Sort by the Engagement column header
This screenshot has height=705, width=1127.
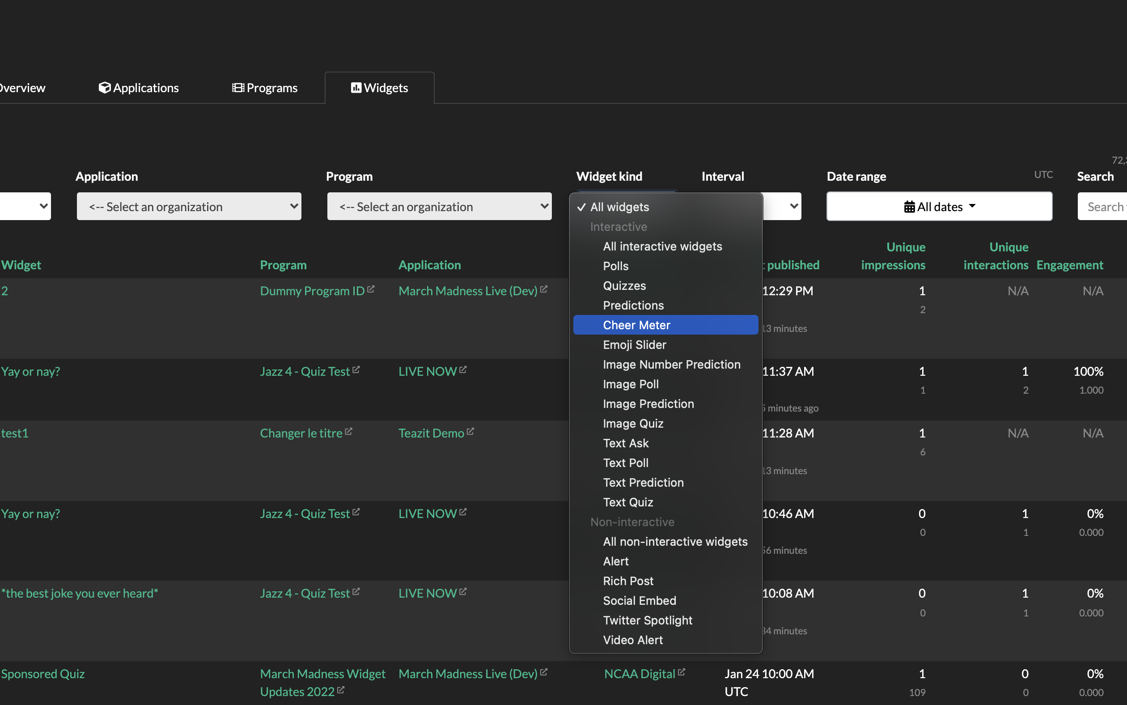[x=1069, y=265]
